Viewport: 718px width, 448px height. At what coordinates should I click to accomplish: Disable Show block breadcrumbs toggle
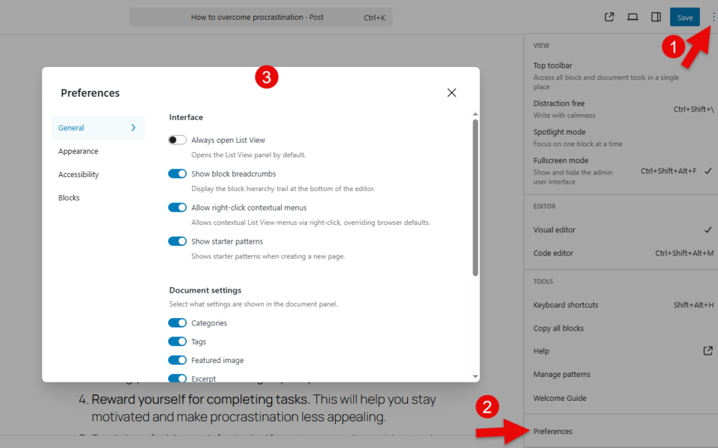(178, 174)
